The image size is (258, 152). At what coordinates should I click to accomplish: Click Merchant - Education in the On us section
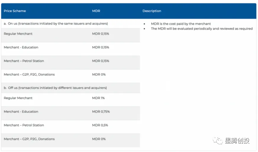point(21,47)
